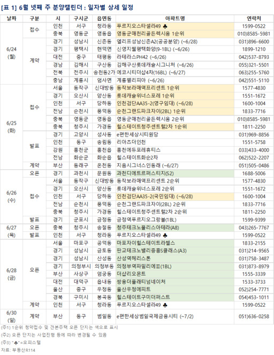Select '과천디에트르퍼스티지(S2)' green highlighted cell
Viewport: 274px width, 355px height.
pyautogui.click(x=175, y=173)
